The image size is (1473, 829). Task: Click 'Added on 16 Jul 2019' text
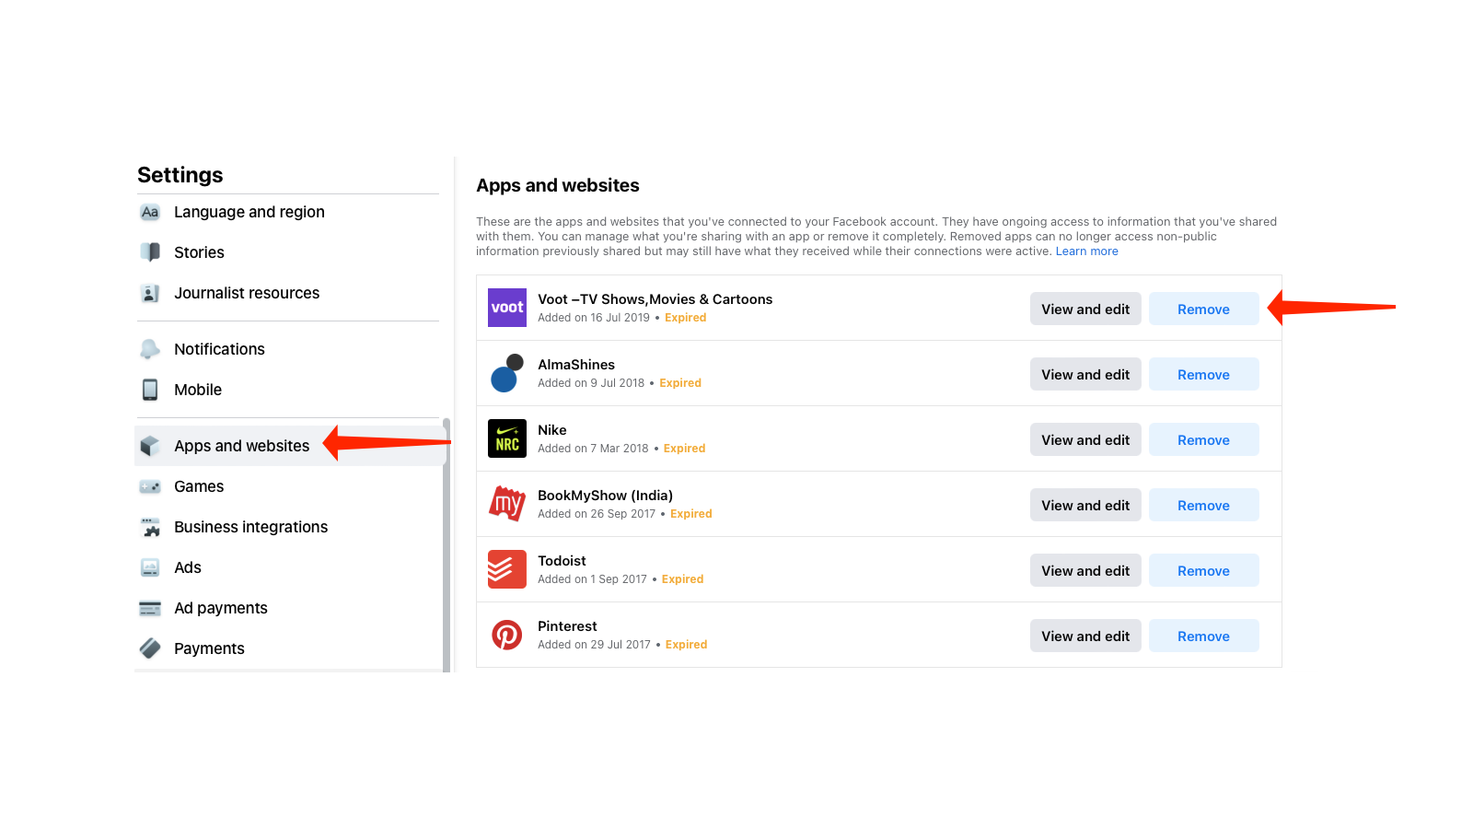click(594, 318)
